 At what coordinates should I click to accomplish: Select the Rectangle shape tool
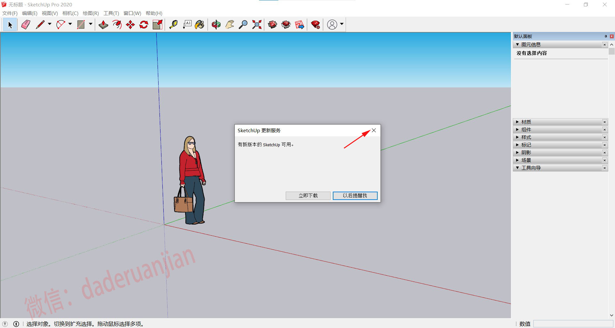(x=81, y=25)
